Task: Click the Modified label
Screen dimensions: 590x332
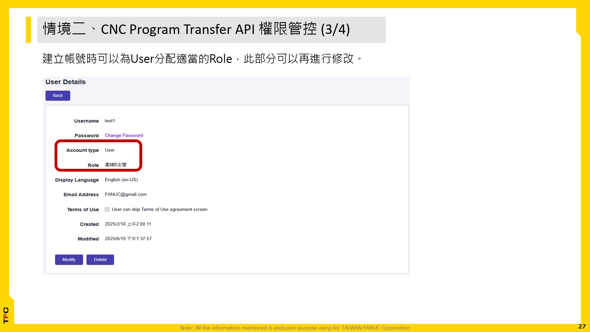Action: coord(88,239)
